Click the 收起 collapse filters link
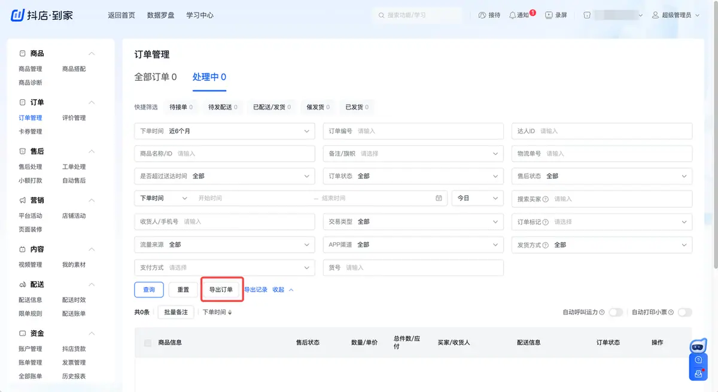Screen dimensions: 718x392 pyautogui.click(x=283, y=290)
